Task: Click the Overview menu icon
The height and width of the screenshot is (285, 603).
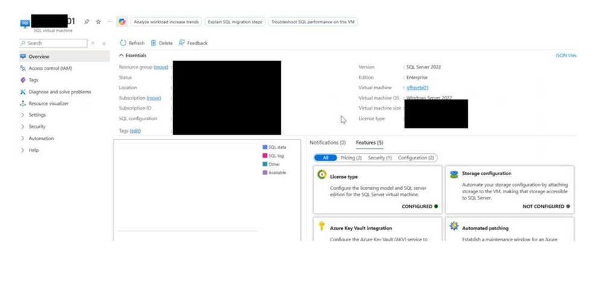Action: (23, 57)
